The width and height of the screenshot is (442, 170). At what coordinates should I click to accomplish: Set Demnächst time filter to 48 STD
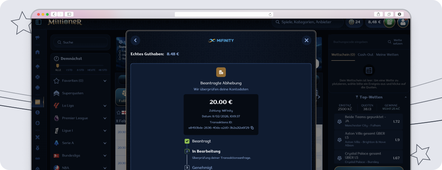[103, 70]
